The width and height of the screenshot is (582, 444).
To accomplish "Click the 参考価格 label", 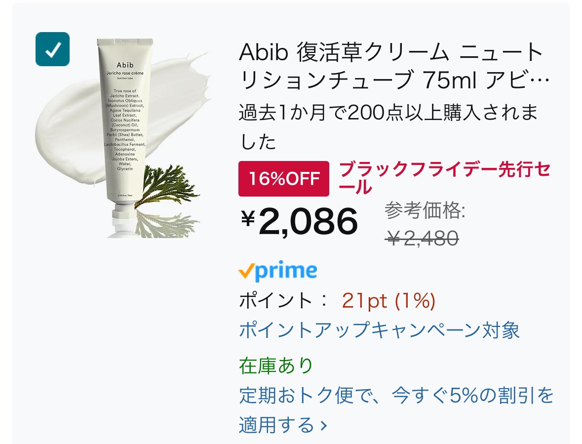I will click(x=425, y=211).
